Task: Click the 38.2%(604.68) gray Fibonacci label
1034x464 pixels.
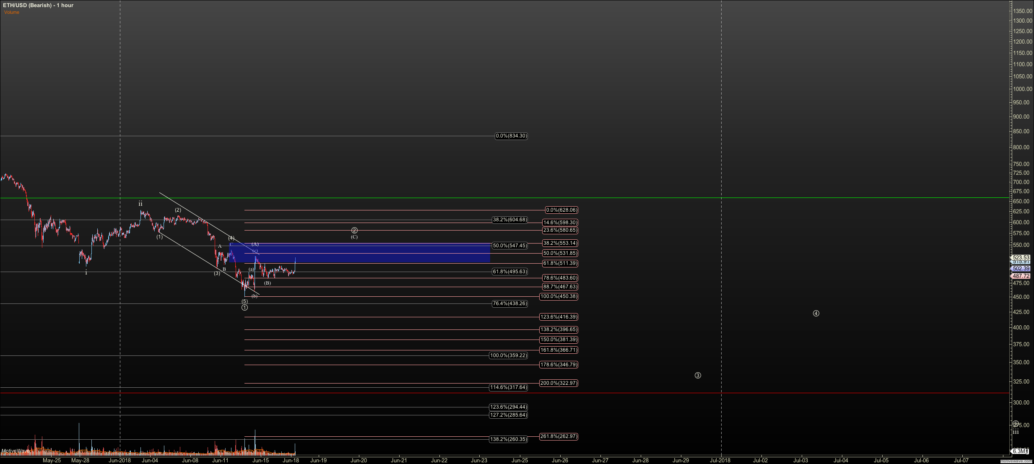Action: [x=509, y=220]
